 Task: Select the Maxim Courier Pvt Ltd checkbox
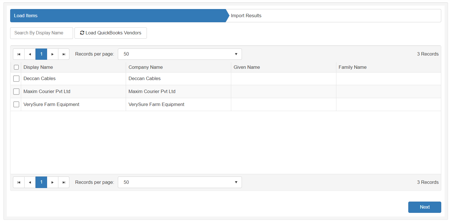(16, 92)
